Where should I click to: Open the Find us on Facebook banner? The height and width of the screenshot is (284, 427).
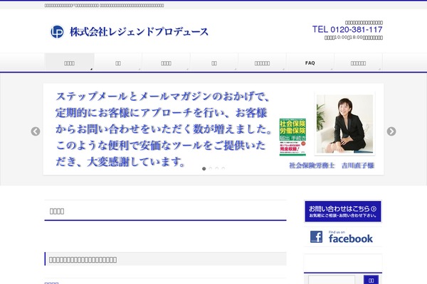coord(343,236)
